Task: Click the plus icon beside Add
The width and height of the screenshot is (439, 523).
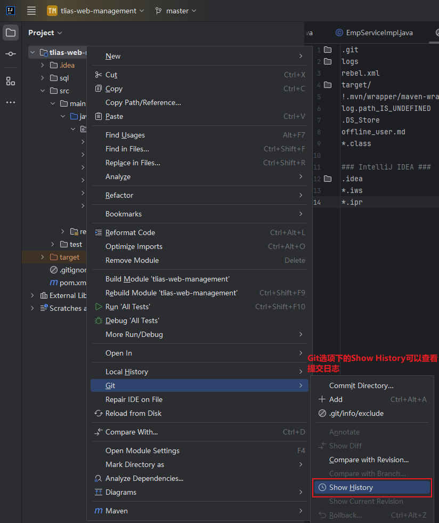Action: tap(322, 399)
